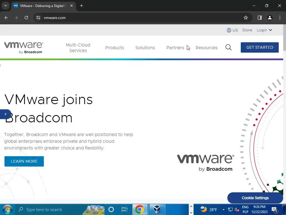Click the browser forward arrow
The width and height of the screenshot is (286, 215).
coord(16,18)
